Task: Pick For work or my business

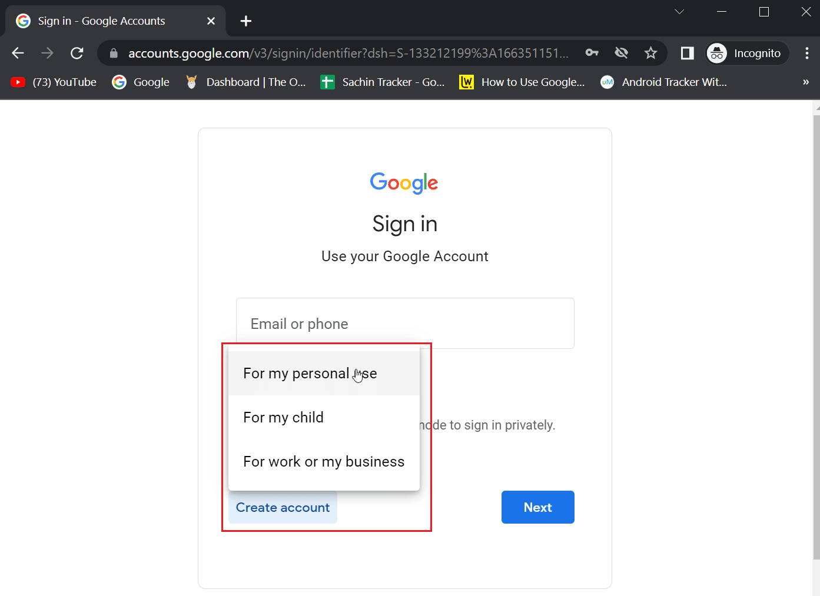Action: point(324,462)
